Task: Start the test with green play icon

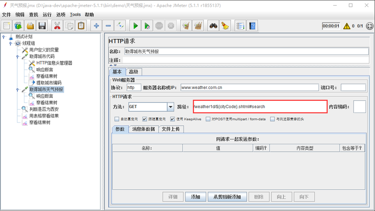Action: coord(135,26)
